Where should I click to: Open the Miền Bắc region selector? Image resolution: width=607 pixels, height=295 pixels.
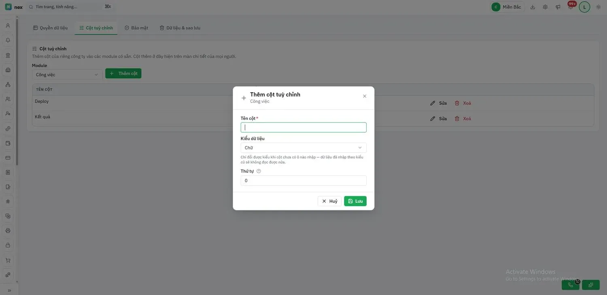coord(507,7)
